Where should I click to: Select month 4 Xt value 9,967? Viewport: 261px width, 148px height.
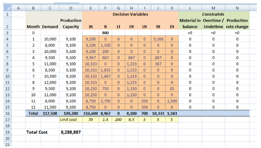[x=91, y=58]
